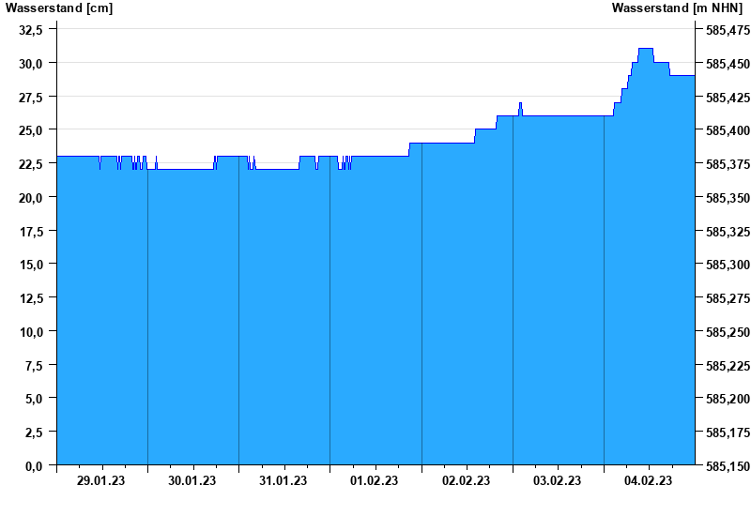Click the 585,425 label on right axis
This screenshot has height=516, width=751.
pyautogui.click(x=728, y=98)
